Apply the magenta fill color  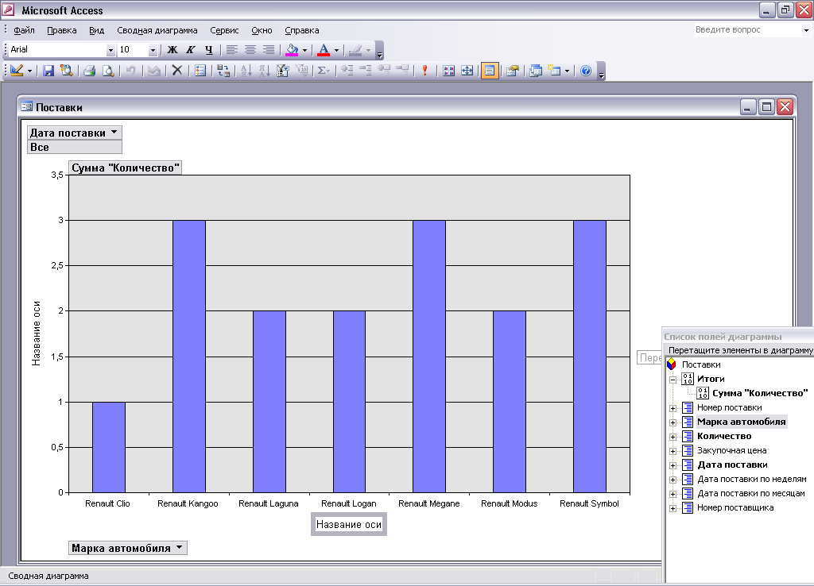tap(292, 50)
